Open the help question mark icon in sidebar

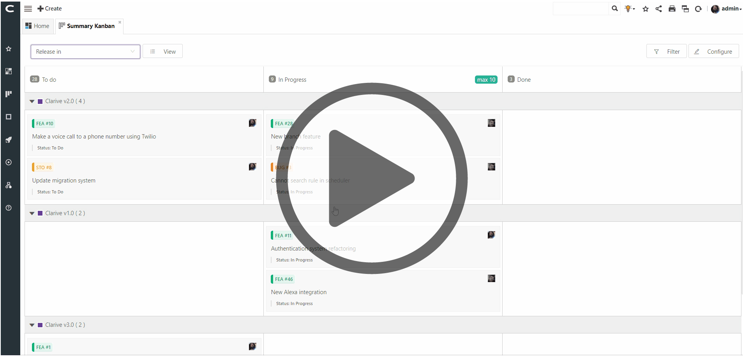[8, 207]
